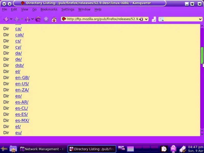The height and width of the screenshot is (153, 204).
Task: Open the cak/ directory link
Action: 20,35
